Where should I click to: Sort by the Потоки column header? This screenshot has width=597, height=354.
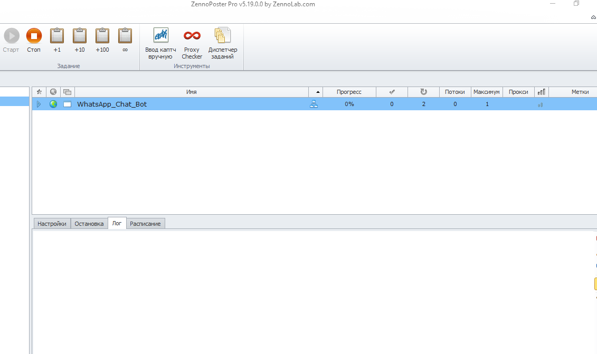coord(455,92)
